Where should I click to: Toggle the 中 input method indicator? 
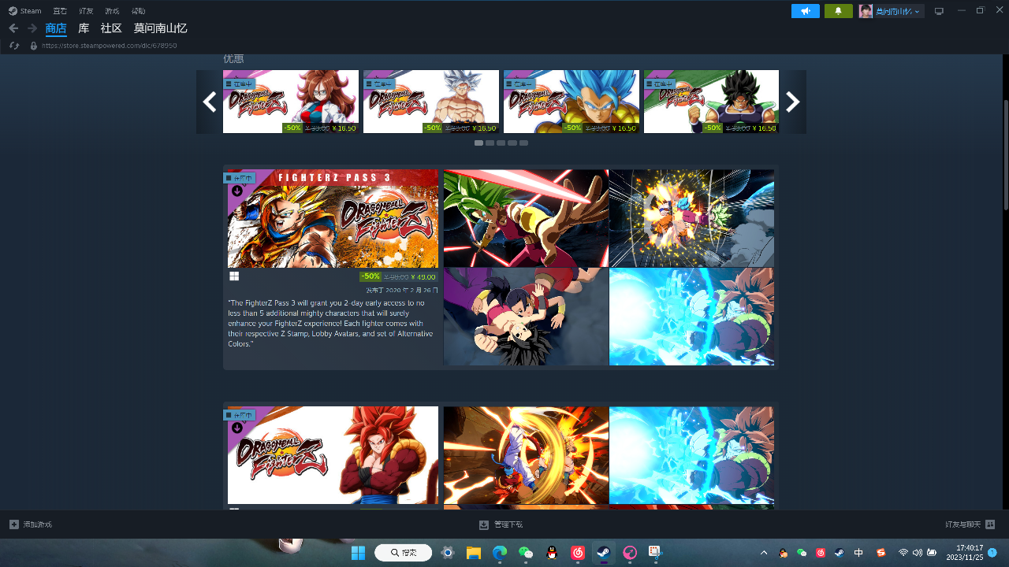858,553
